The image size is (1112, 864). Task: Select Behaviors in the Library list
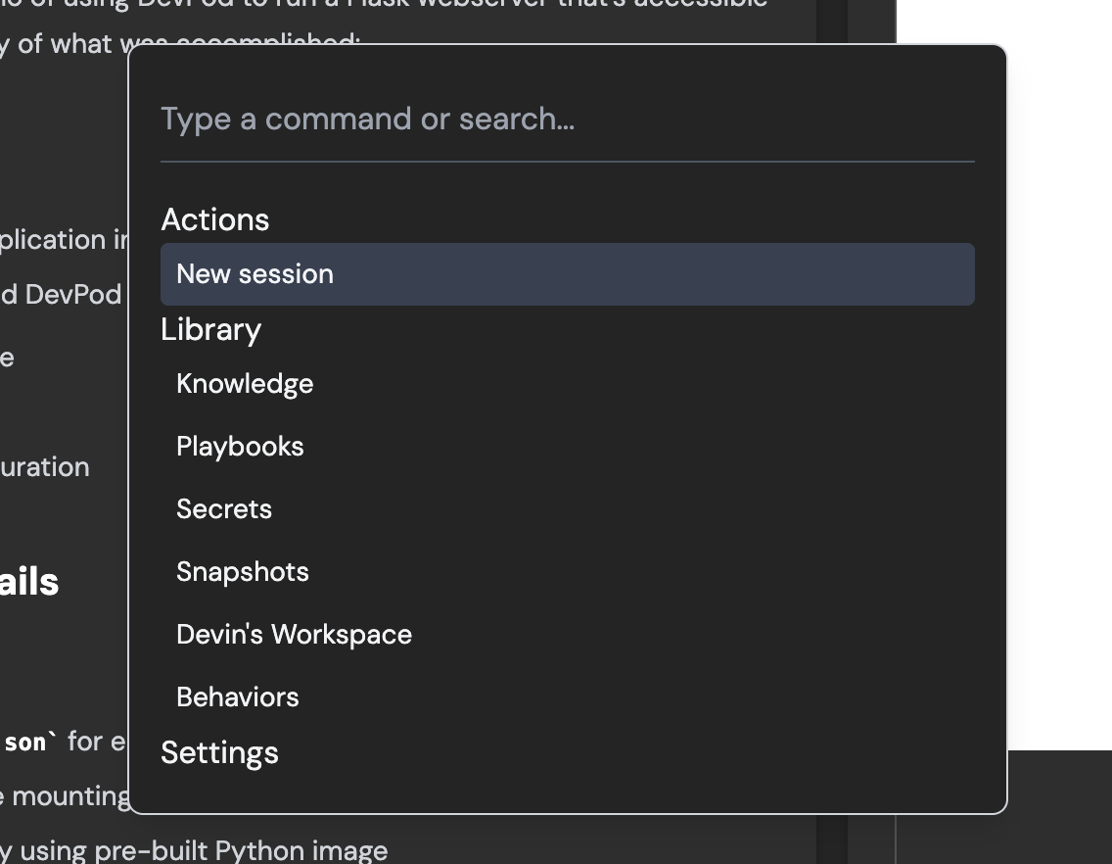[x=238, y=697]
